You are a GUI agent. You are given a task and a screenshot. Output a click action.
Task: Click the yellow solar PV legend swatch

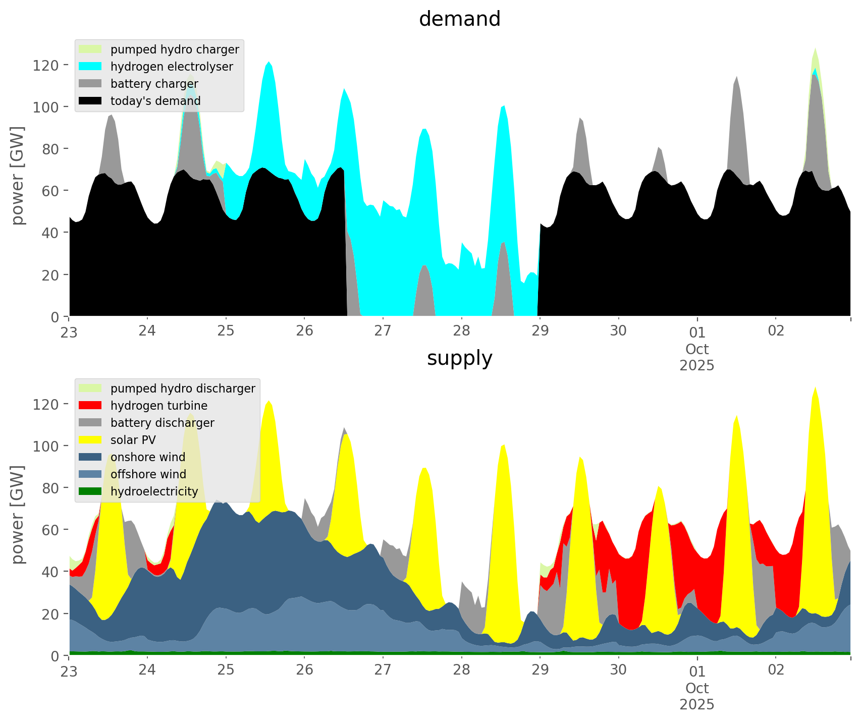(x=90, y=440)
